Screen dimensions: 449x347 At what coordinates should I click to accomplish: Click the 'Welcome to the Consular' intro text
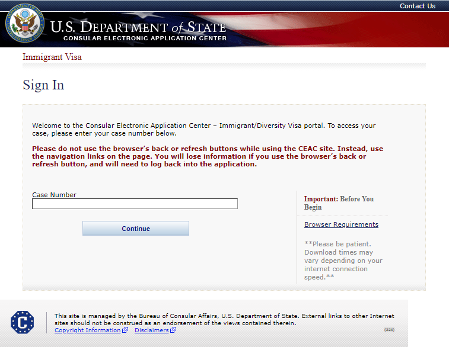pos(204,130)
